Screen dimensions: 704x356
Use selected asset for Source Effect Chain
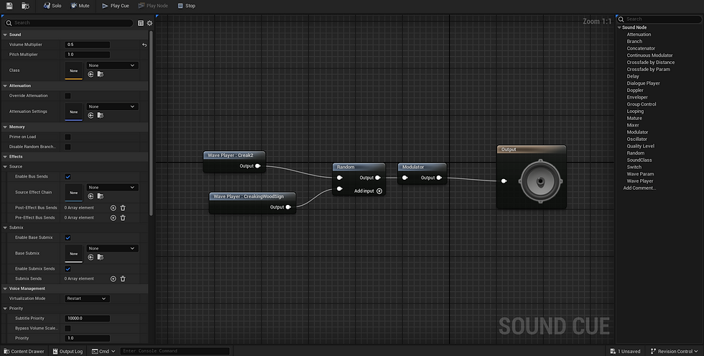click(x=91, y=196)
